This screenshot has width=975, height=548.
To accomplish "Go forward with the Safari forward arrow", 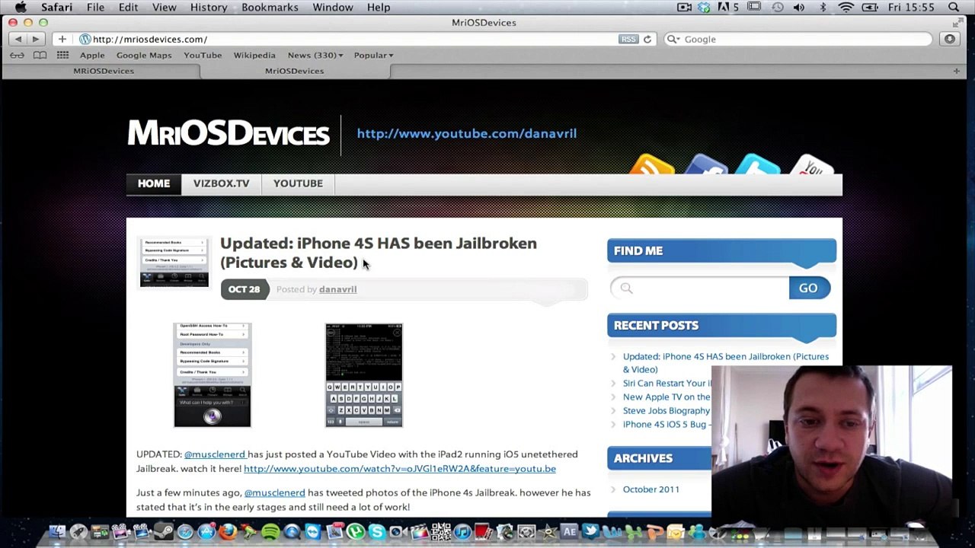I will point(35,39).
